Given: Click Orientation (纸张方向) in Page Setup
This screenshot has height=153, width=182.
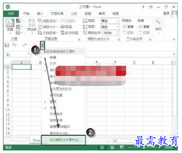Looking at the screenshot, I should click(x=48, y=21).
